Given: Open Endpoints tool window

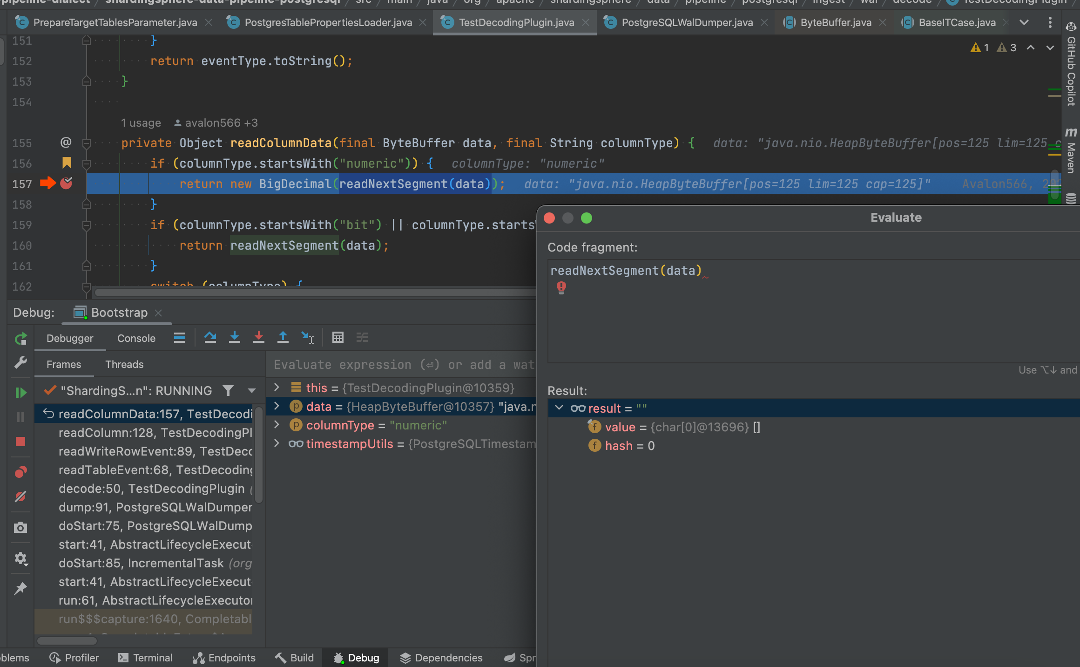Looking at the screenshot, I should tap(224, 657).
